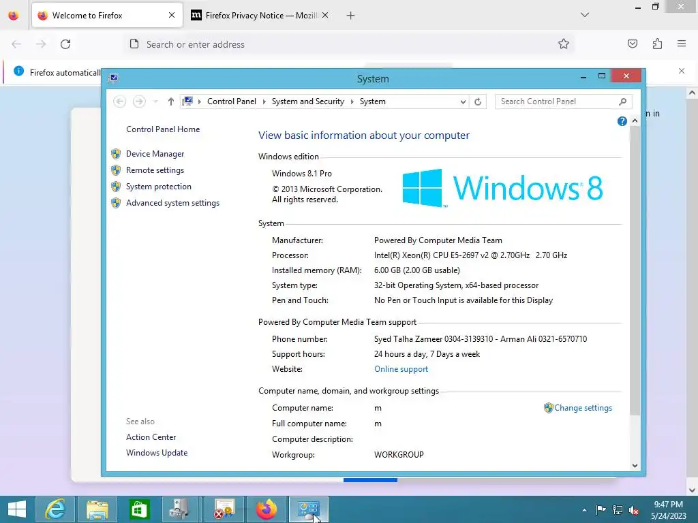Click the computer tower taskbar icon

180,509
